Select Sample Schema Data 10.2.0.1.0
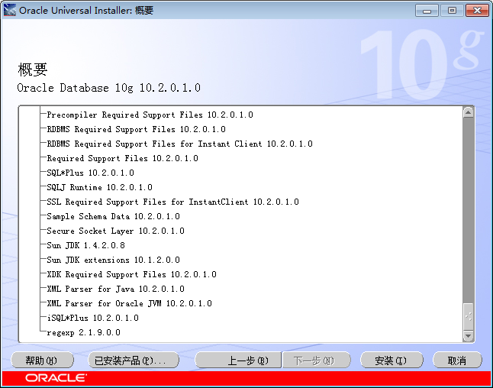 click(113, 216)
